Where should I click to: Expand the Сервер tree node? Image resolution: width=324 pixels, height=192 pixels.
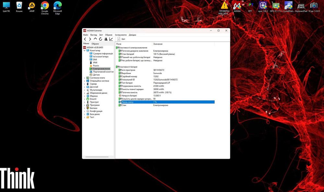84,84
